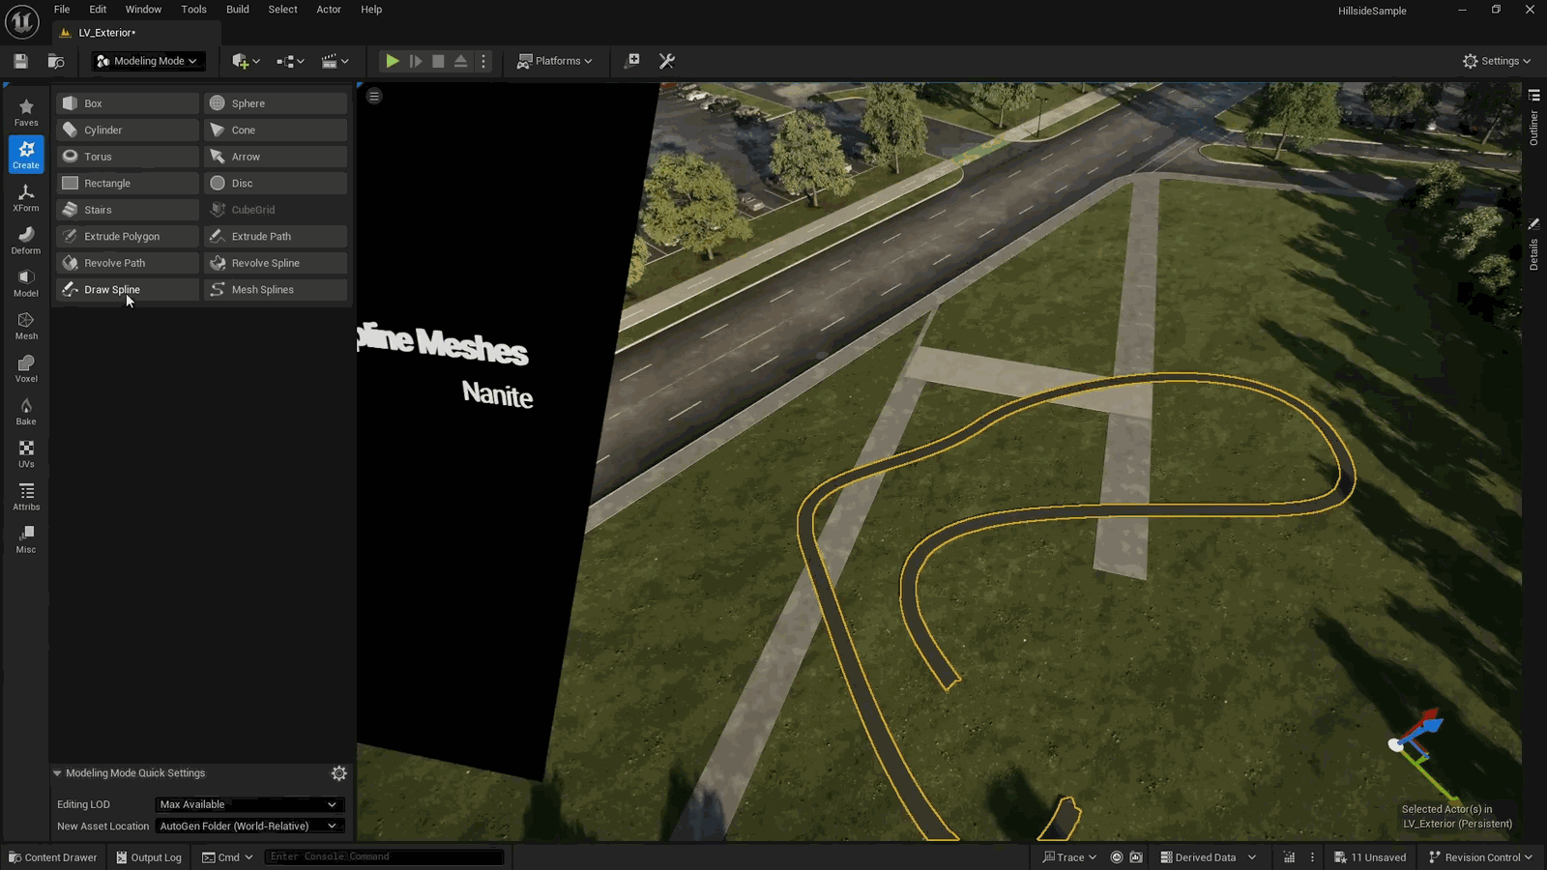Open Modeling Mode Quick Settings gear
Viewport: 1547px width, 870px height.
coord(338,773)
